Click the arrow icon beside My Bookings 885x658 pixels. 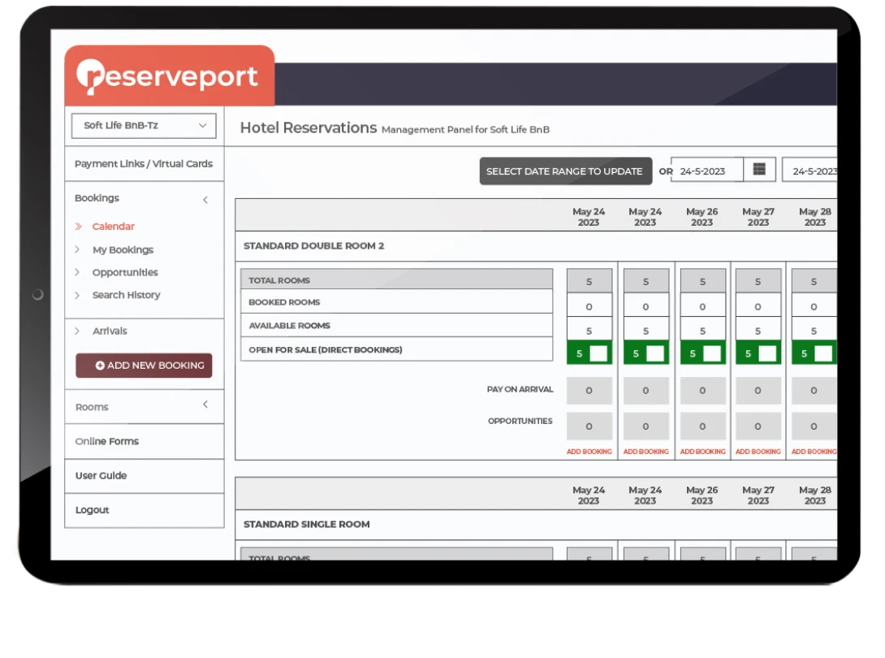78,249
